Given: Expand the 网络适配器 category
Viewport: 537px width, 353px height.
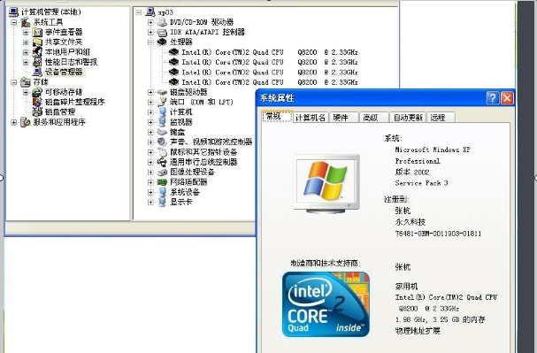Looking at the screenshot, I should pyautogui.click(x=150, y=182).
